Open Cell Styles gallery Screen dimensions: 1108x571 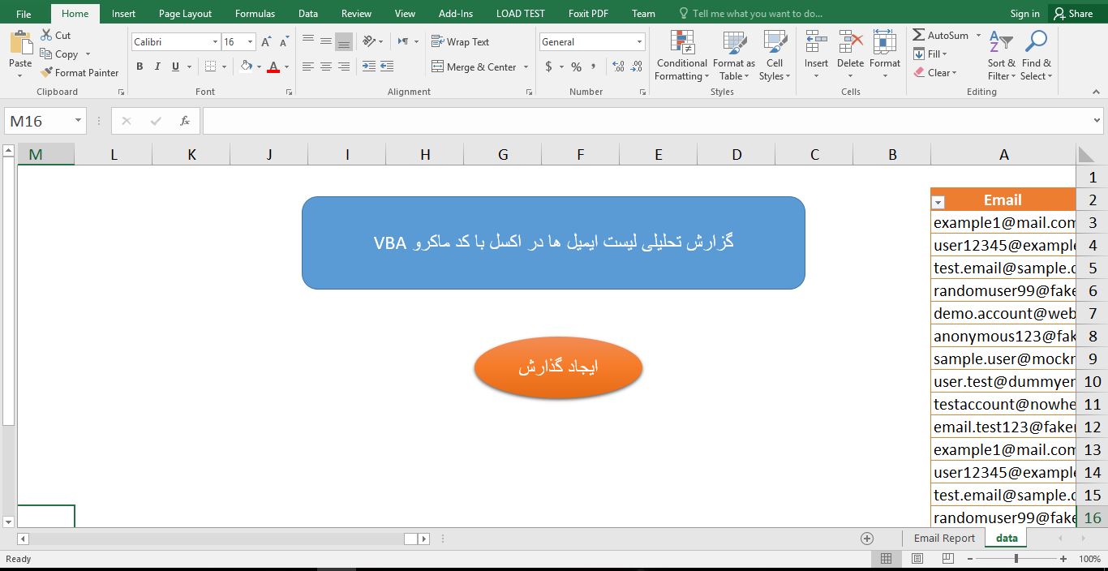point(775,55)
